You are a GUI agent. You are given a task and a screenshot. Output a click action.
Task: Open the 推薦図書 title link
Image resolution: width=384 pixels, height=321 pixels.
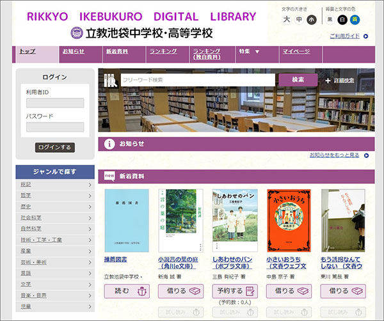[x=116, y=260]
